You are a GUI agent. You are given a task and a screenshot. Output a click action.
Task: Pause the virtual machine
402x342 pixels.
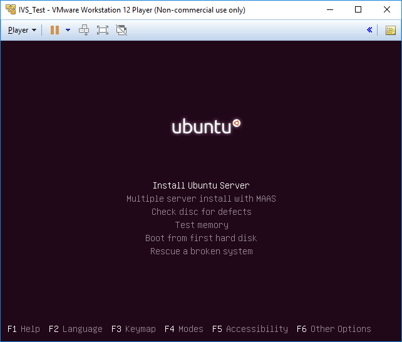[54, 30]
